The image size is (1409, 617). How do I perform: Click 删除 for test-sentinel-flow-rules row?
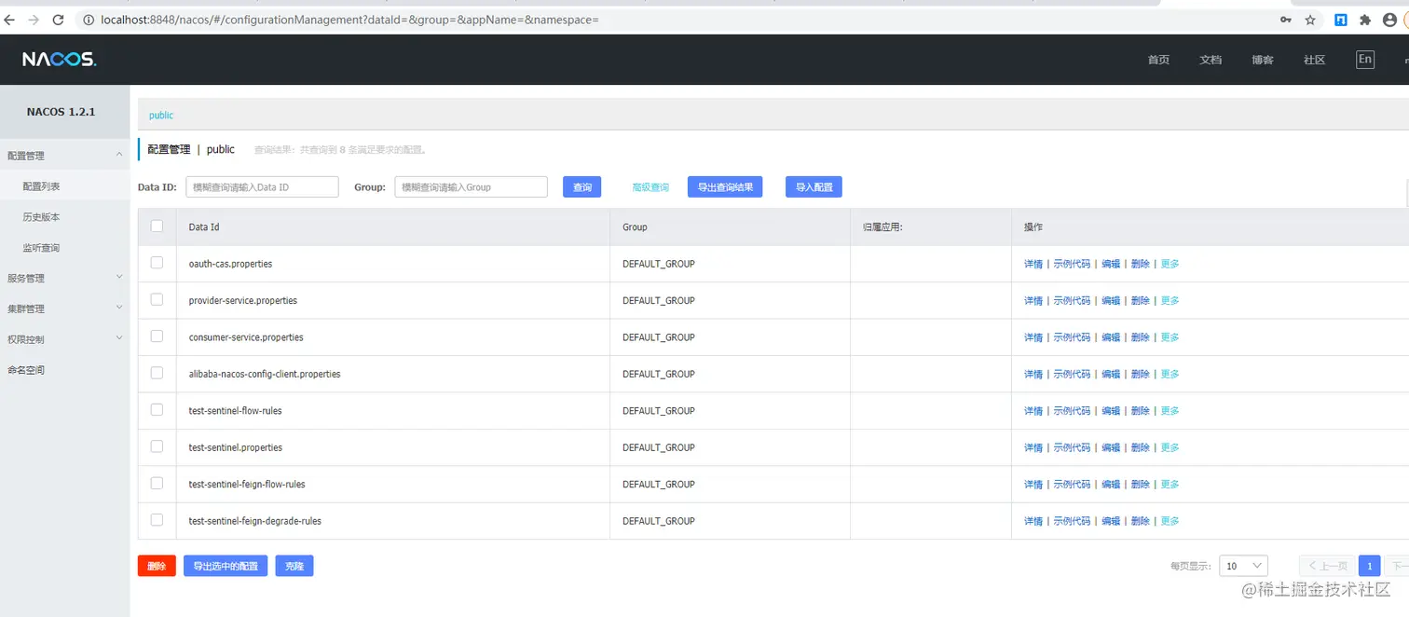click(x=1141, y=411)
